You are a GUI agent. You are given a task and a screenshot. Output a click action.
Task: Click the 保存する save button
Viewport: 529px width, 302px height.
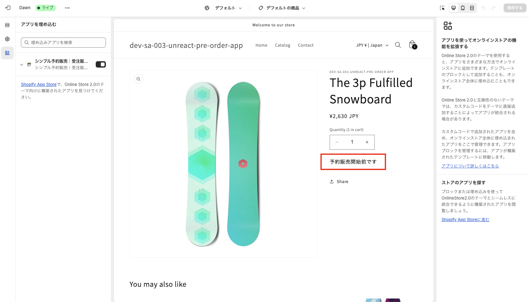[515, 8]
